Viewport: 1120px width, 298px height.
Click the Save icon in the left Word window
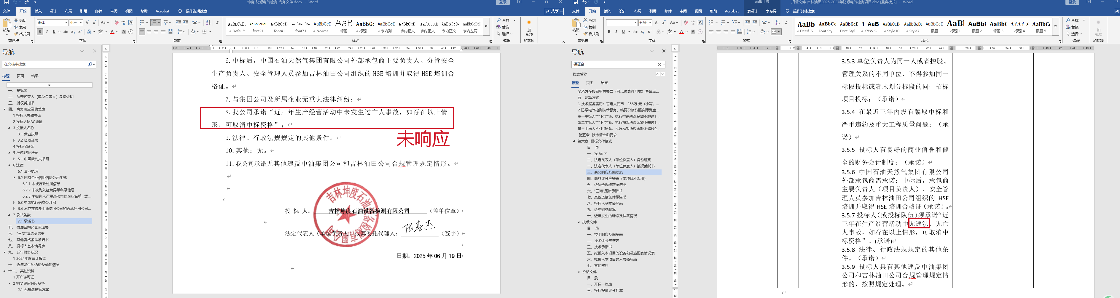tap(7, 2)
